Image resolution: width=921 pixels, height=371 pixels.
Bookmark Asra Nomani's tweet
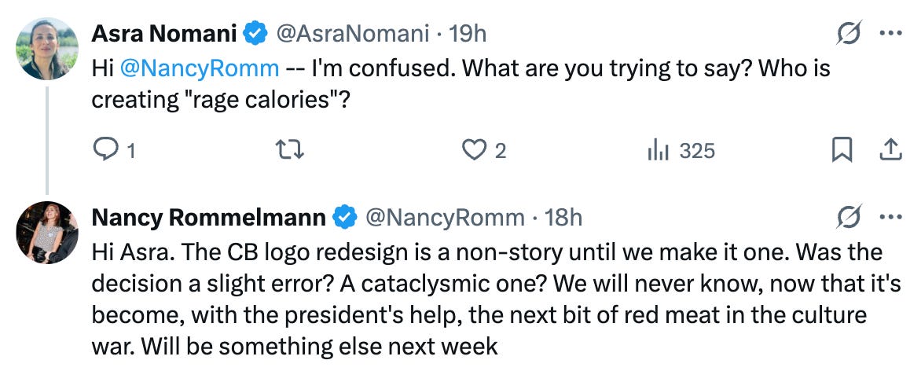(x=842, y=150)
